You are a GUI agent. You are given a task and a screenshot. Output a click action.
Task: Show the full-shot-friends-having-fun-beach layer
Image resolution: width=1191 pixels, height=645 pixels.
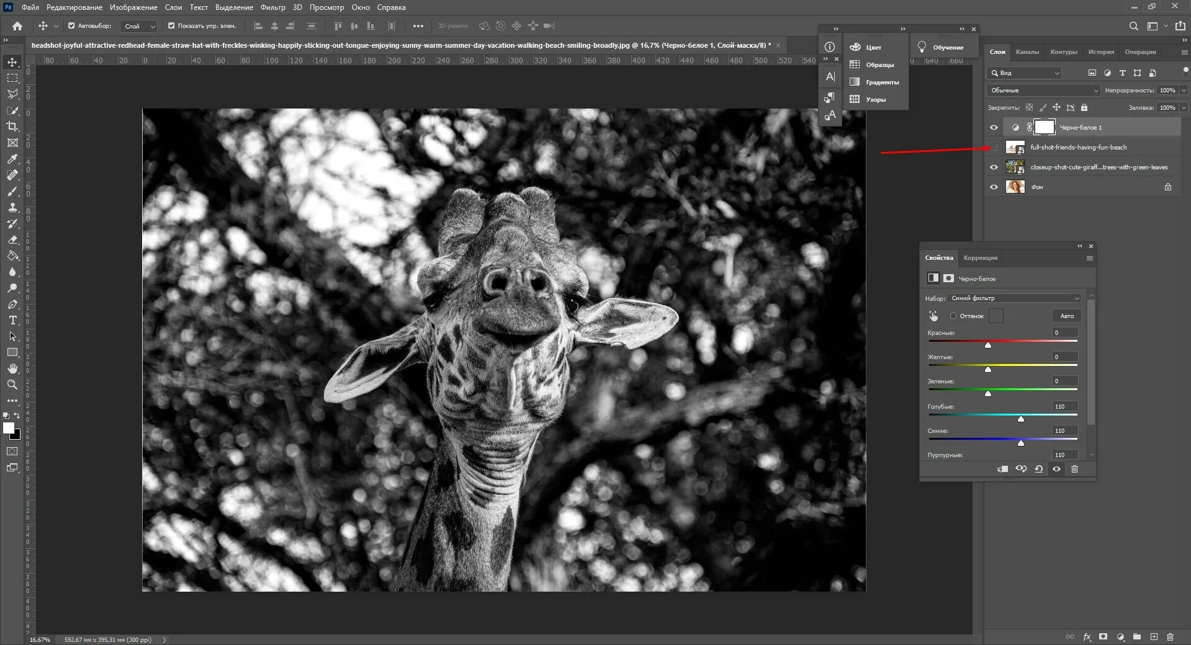(994, 147)
